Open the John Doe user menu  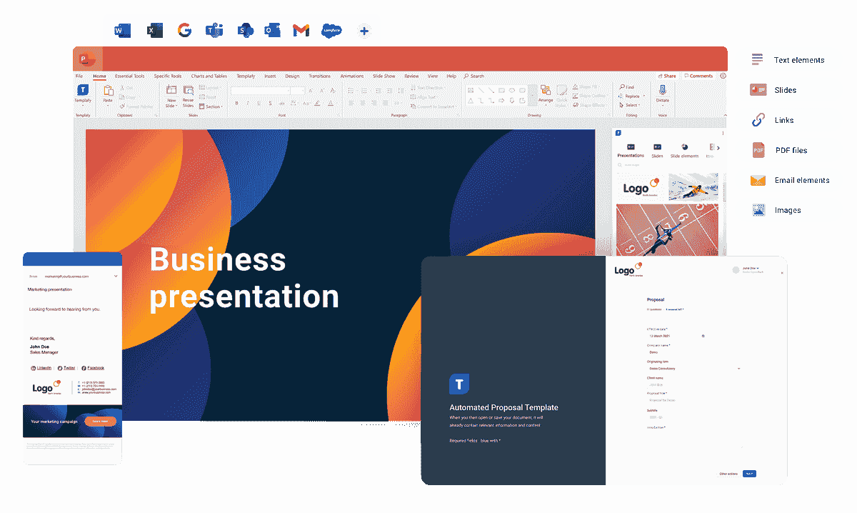point(747,270)
